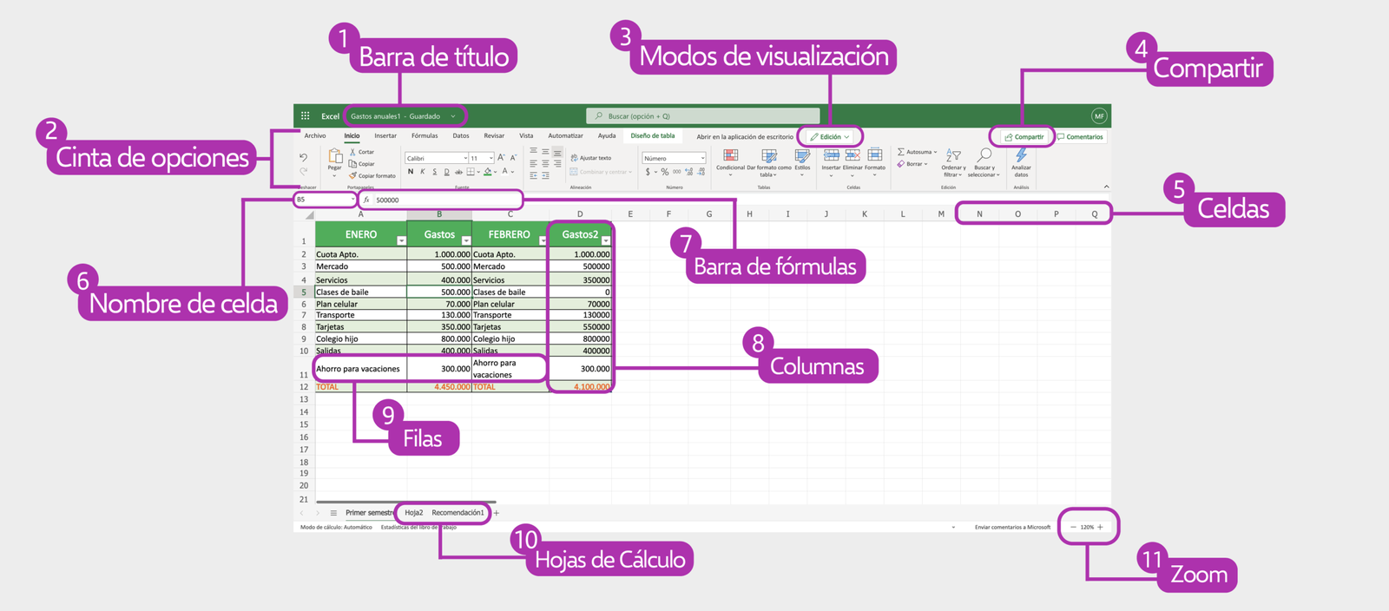Click the zoom in plus button
This screenshot has width=1389, height=611.
point(1100,527)
